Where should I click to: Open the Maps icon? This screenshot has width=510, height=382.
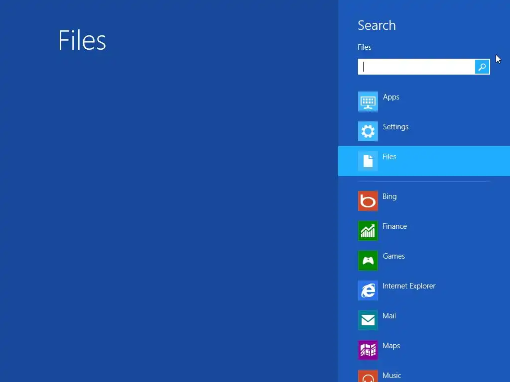(368, 350)
